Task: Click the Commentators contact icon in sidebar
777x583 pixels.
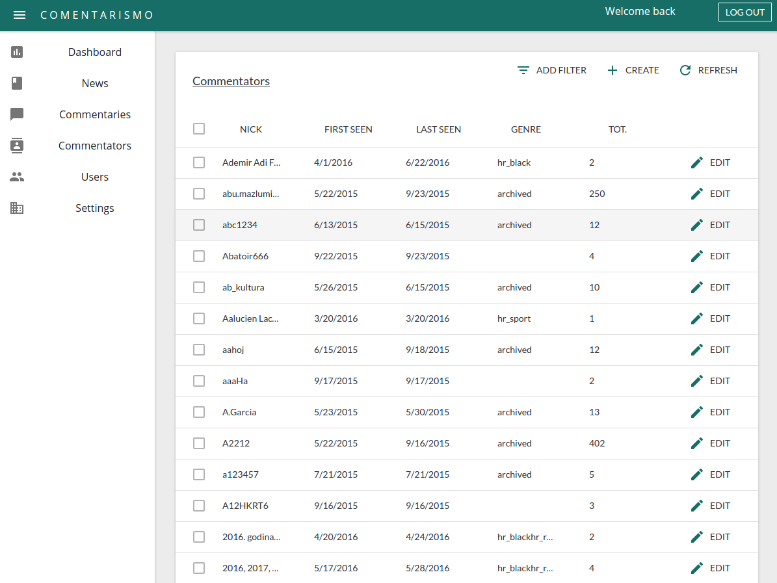Action: (x=17, y=146)
